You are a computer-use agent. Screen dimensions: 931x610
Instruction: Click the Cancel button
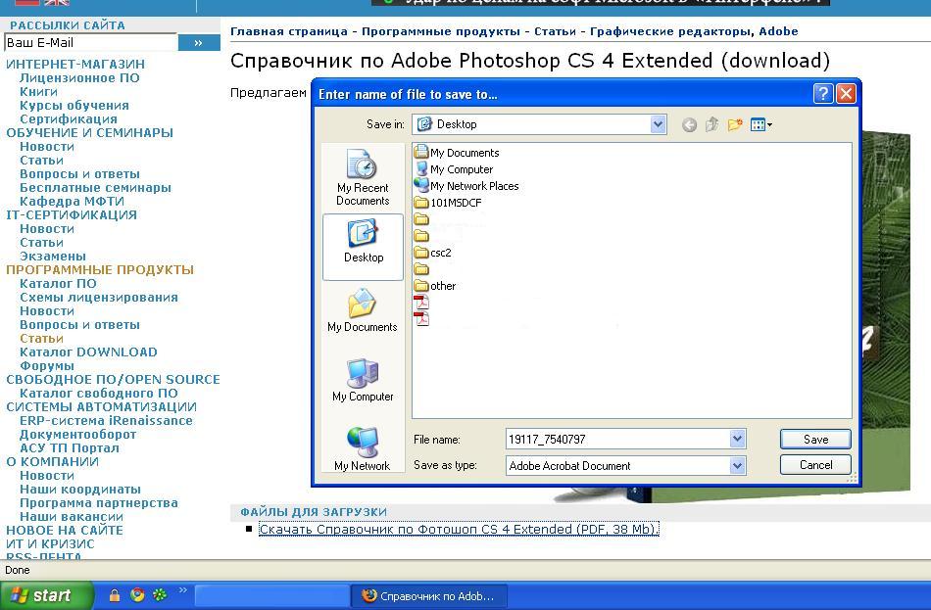point(815,465)
